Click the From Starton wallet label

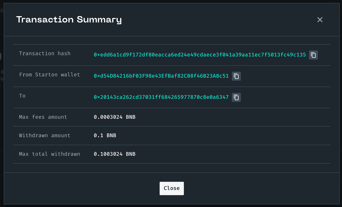pyautogui.click(x=49, y=75)
